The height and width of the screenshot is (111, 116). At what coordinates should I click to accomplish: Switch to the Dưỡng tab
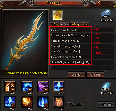74,24
